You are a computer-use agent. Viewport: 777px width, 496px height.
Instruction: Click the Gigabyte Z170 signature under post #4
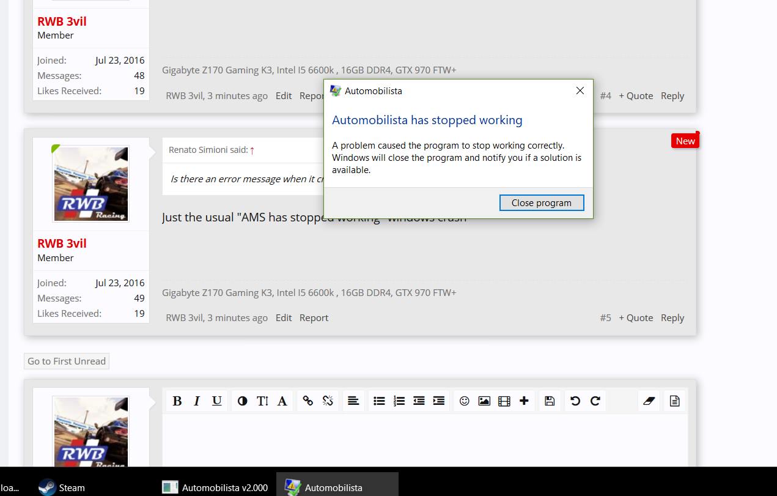pyautogui.click(x=309, y=70)
